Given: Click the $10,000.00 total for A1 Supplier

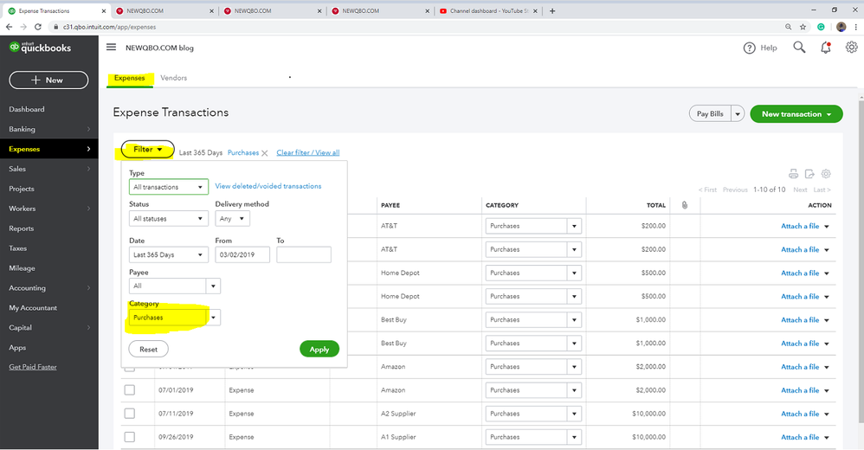Looking at the screenshot, I should [x=648, y=437].
